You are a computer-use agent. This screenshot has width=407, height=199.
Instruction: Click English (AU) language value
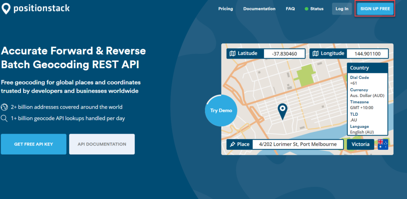pos(362,132)
